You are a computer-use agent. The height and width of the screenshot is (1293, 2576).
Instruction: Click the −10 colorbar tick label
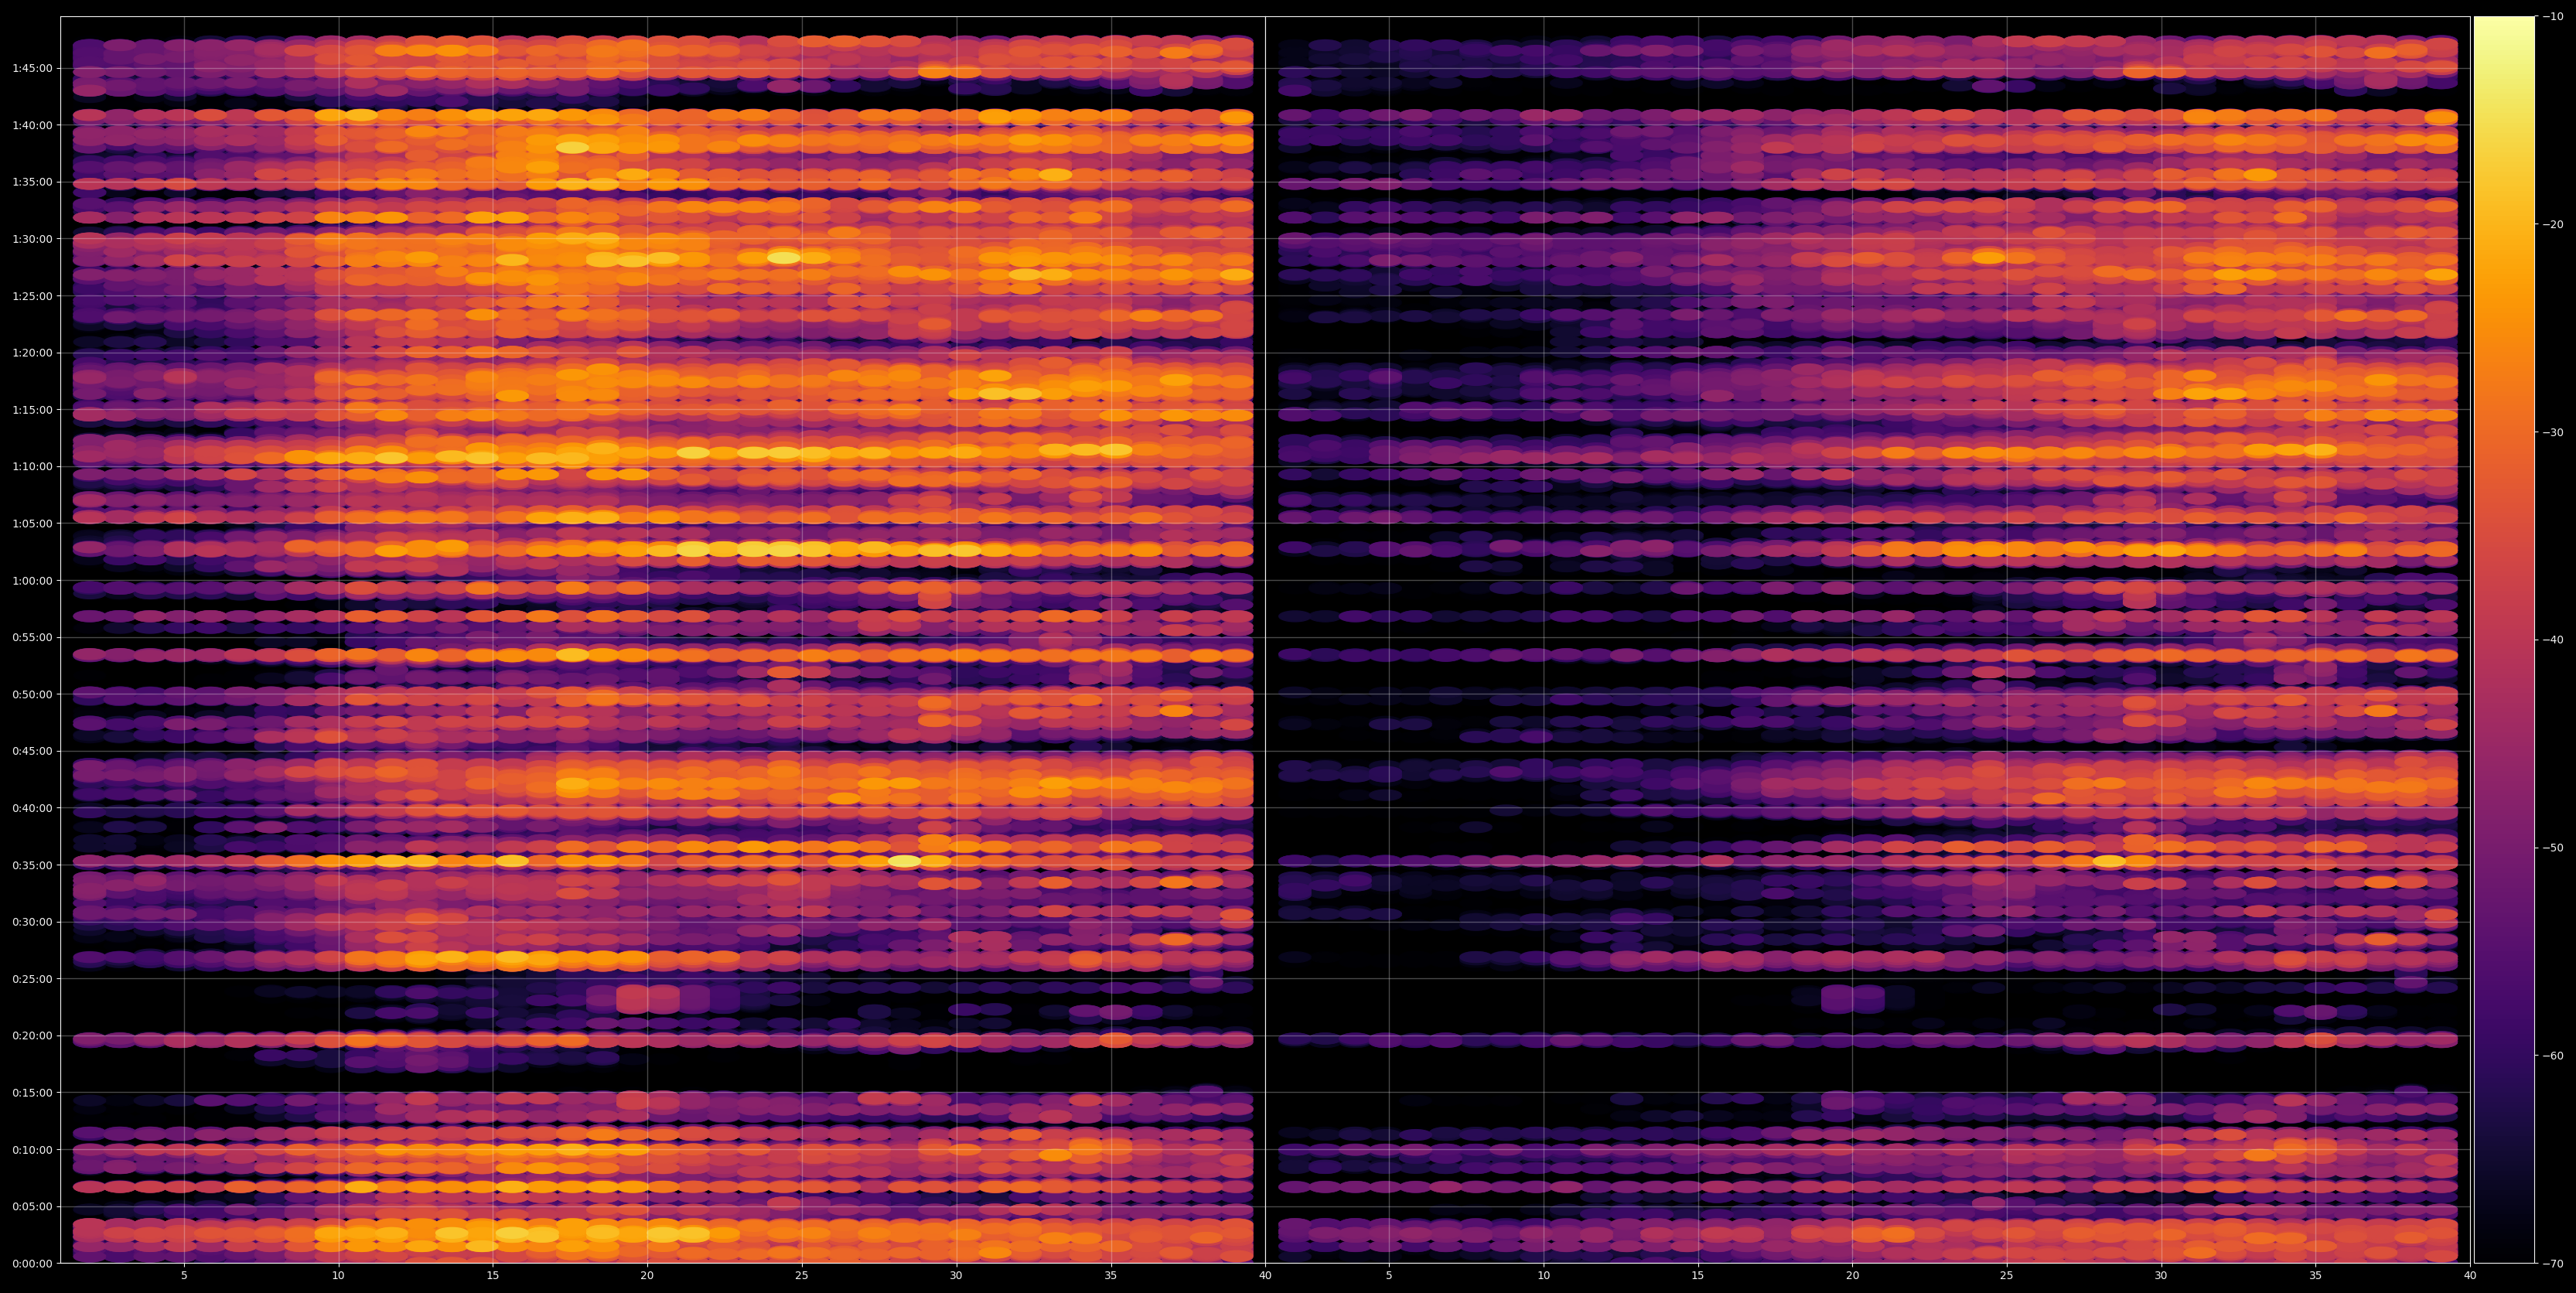point(2552,16)
